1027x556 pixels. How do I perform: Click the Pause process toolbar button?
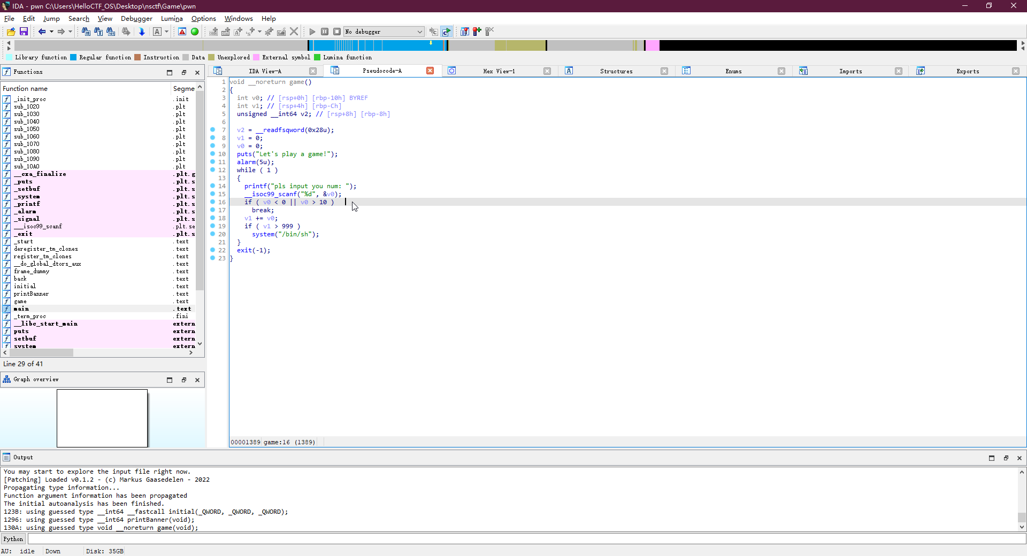325,32
